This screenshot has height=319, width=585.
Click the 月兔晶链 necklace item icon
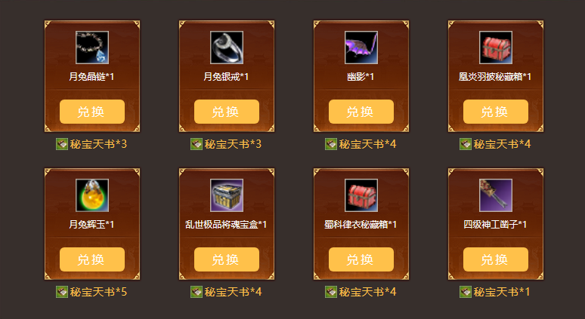pyautogui.click(x=92, y=48)
